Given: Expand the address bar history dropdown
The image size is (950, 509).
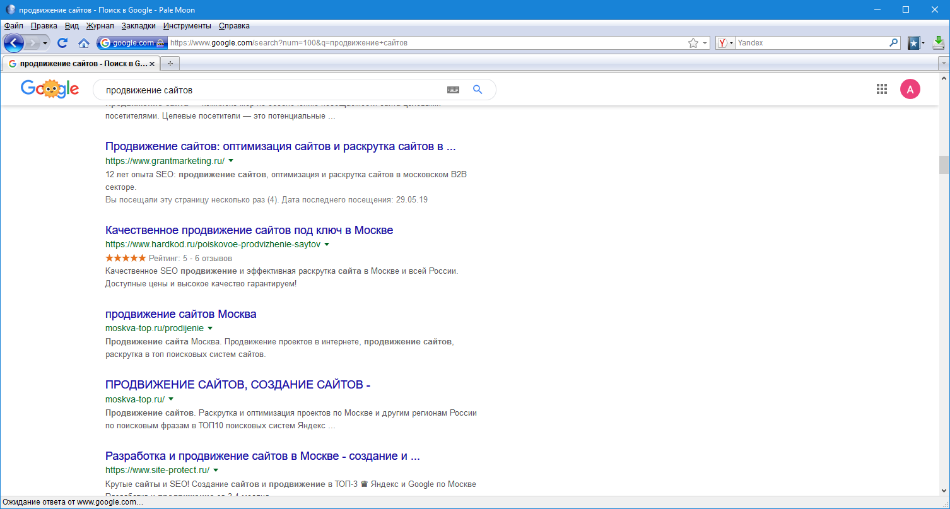Looking at the screenshot, I should click(705, 43).
